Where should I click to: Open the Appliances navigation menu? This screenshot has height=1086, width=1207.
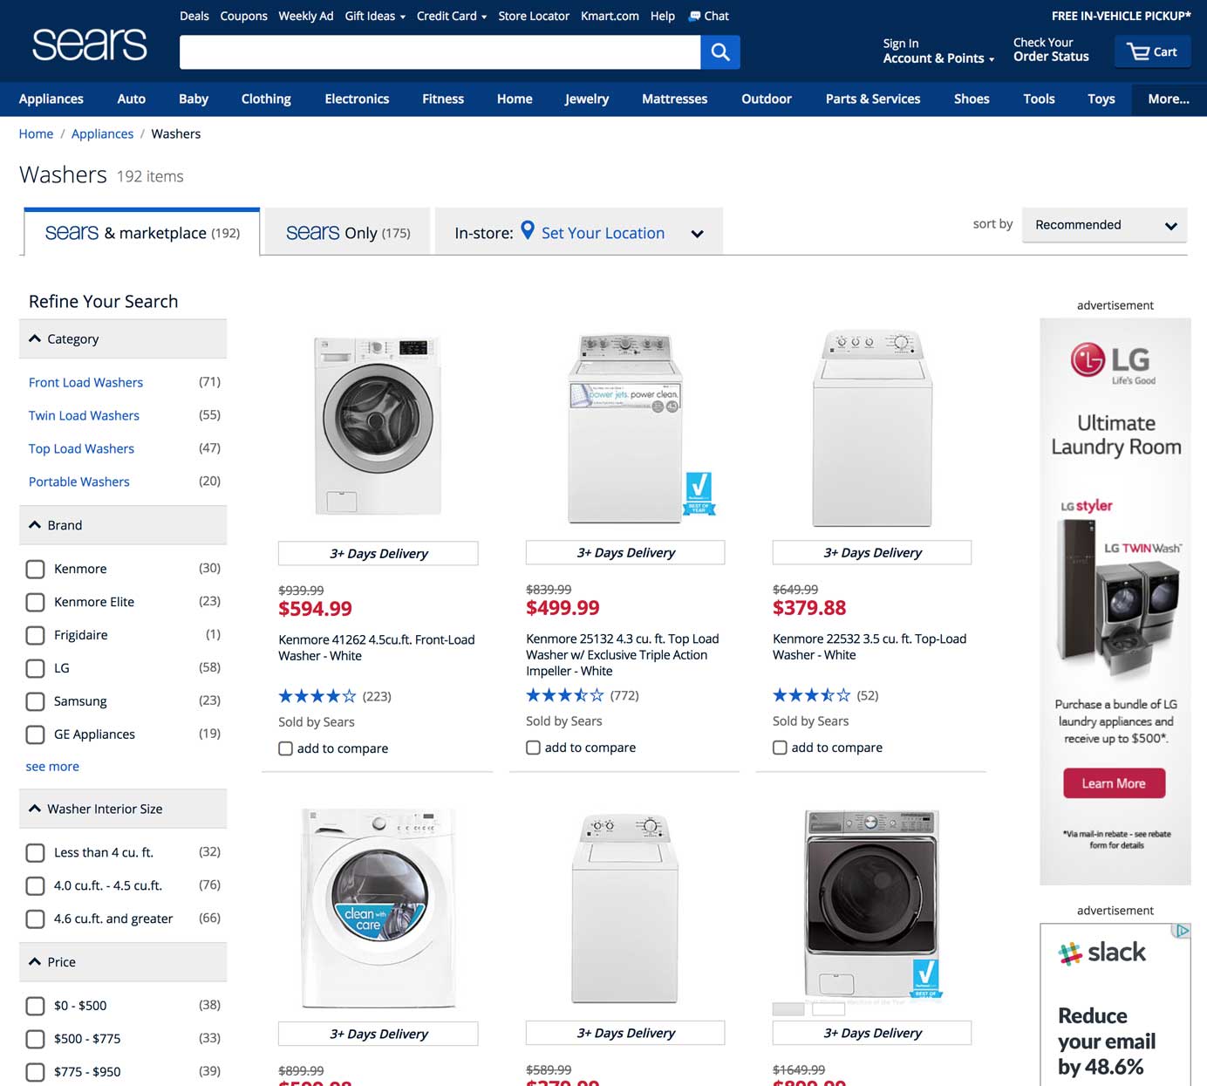pos(51,99)
